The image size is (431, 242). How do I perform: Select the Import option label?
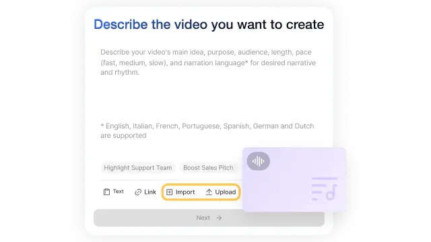click(185, 192)
